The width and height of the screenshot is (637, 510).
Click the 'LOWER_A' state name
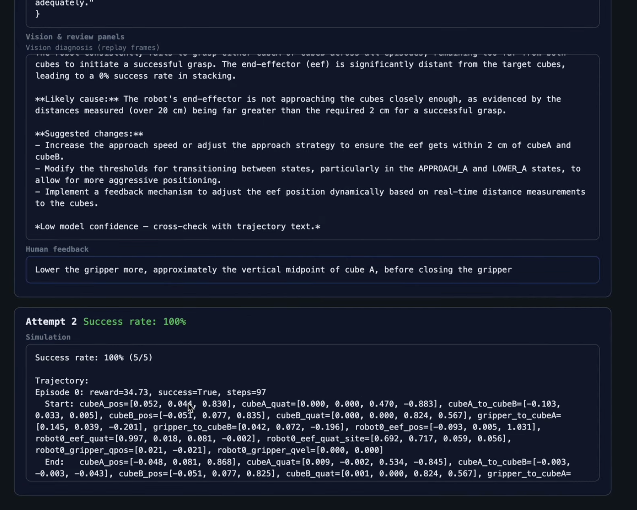coord(509,169)
